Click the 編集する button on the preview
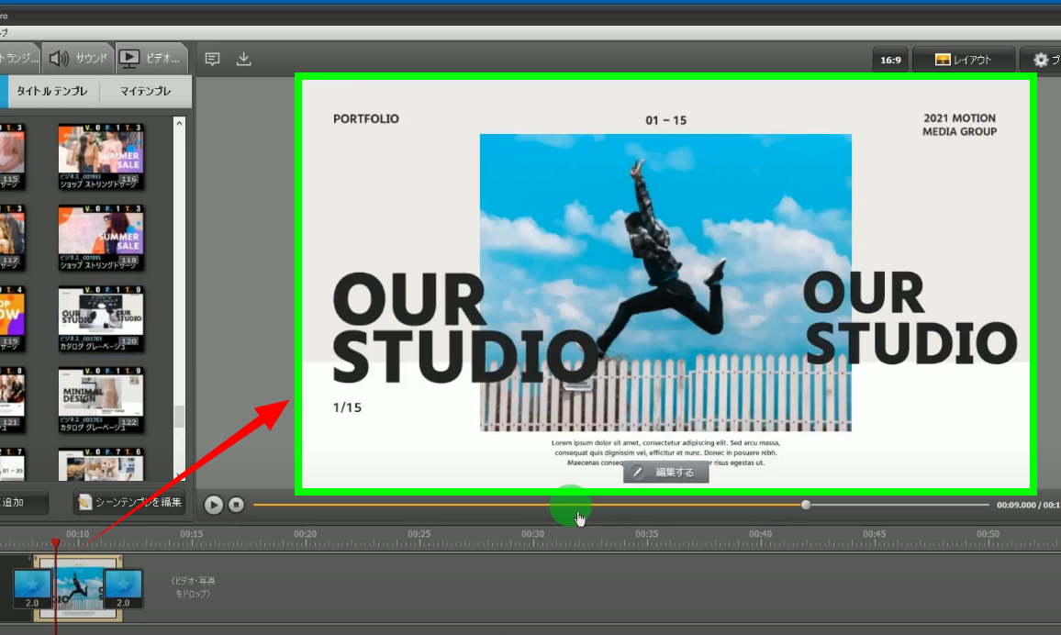 pos(665,473)
